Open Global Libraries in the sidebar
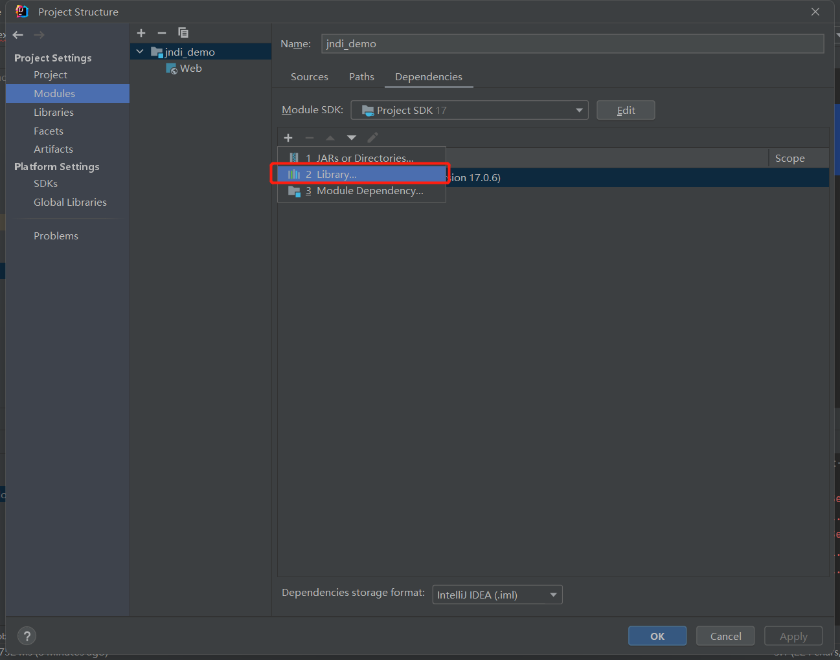Image resolution: width=840 pixels, height=660 pixels. coord(70,203)
